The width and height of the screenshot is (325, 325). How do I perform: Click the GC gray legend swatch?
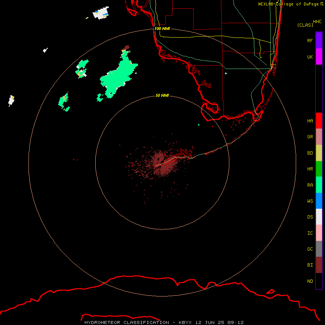[319, 249]
